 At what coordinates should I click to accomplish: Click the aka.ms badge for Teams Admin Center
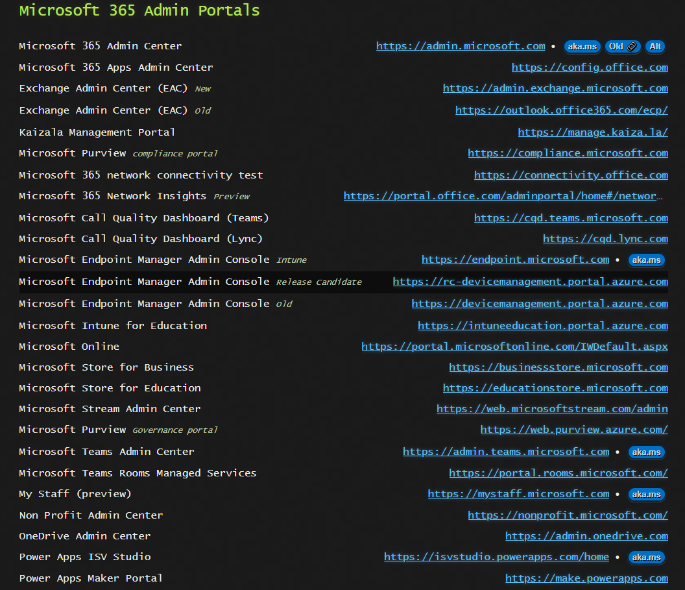(x=647, y=452)
